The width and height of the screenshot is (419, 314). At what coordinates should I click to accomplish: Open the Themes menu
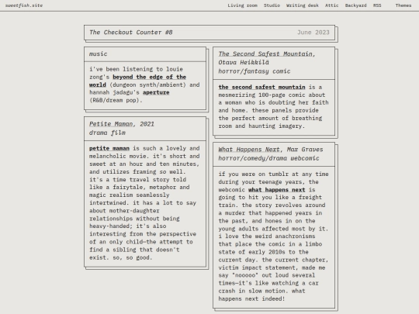click(403, 5)
